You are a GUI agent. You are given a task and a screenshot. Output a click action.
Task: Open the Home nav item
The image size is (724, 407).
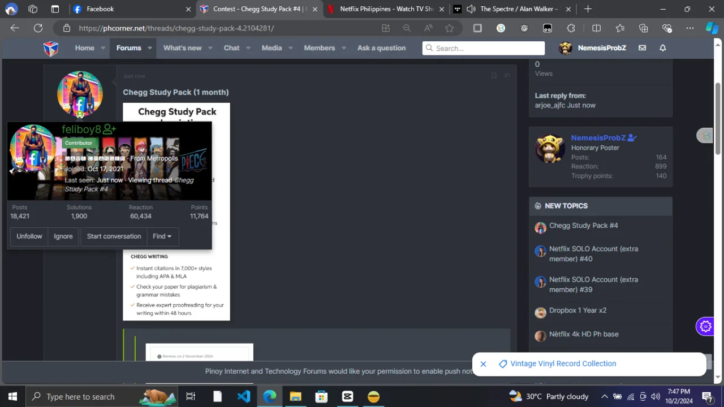click(85, 48)
